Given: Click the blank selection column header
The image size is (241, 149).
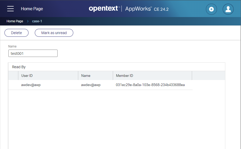Looking at the screenshot, I should pyautogui.click(x=13, y=76).
